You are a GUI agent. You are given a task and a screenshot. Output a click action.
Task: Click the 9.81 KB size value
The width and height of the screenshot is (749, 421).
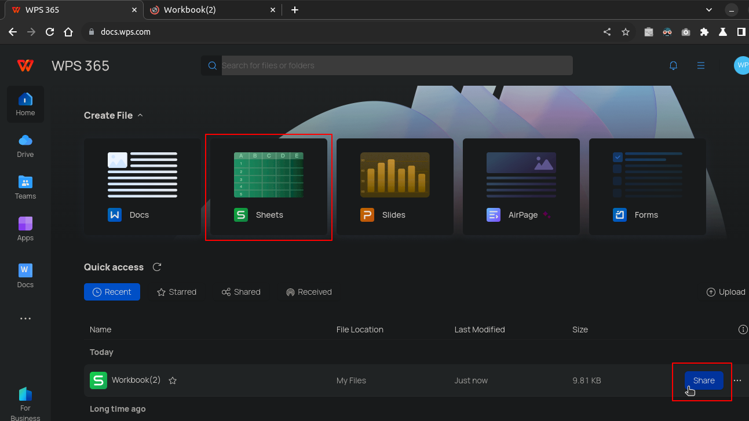pyautogui.click(x=587, y=380)
